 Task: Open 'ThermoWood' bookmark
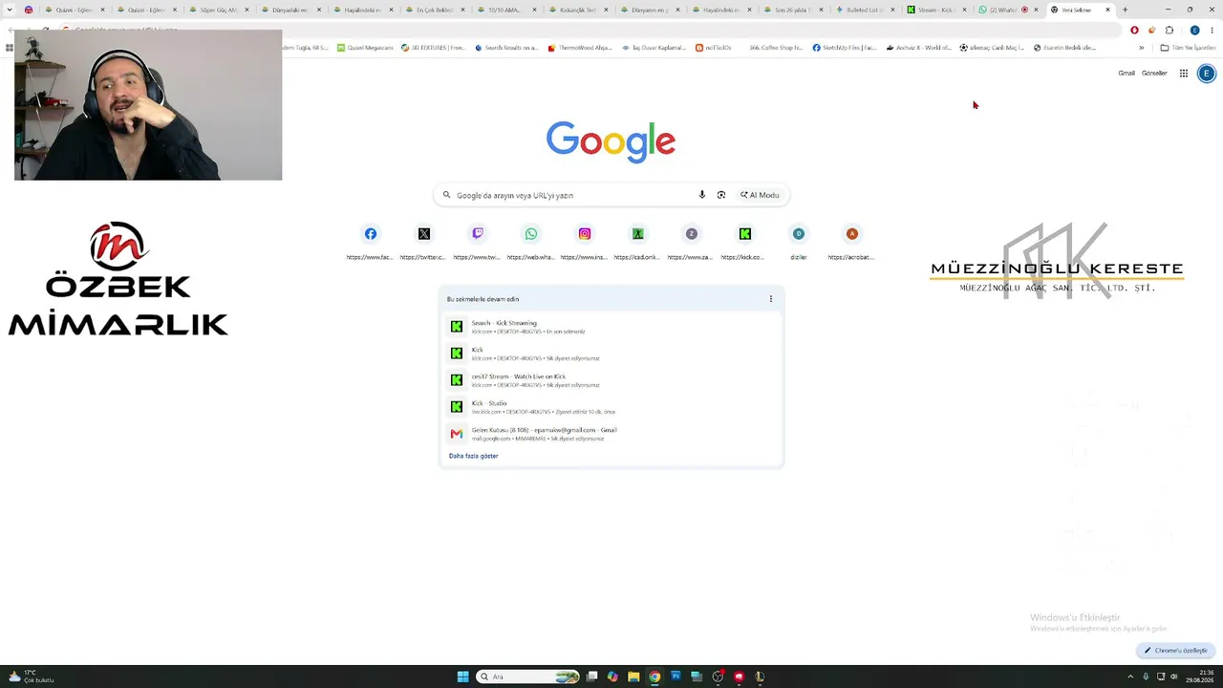(580, 48)
